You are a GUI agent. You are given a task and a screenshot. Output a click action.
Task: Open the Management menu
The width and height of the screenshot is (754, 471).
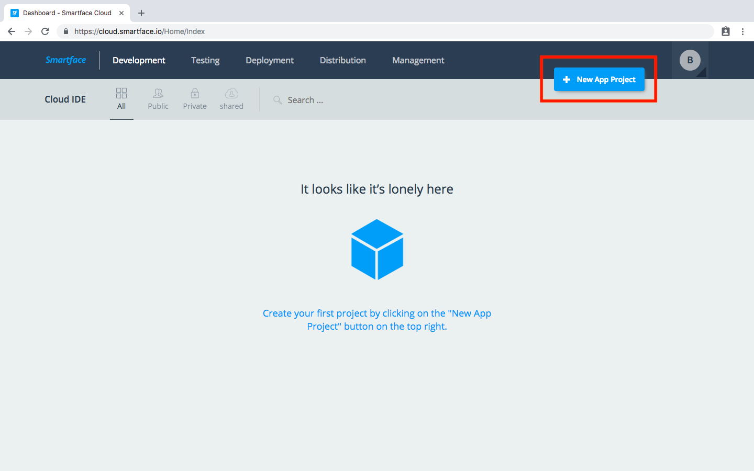(x=418, y=60)
